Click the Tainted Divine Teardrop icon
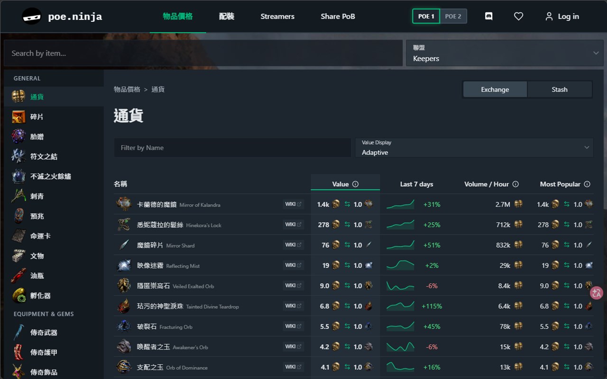 tap(124, 306)
